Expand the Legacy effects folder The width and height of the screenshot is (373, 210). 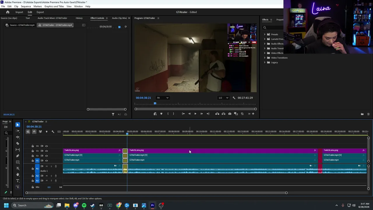pyautogui.click(x=265, y=62)
